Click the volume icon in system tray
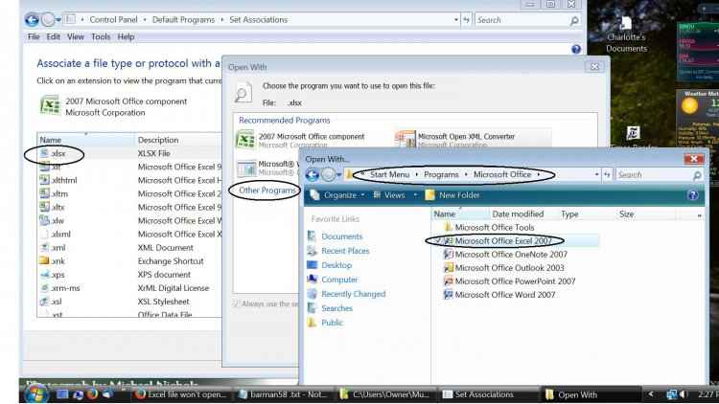The width and height of the screenshot is (719, 404). (684, 394)
